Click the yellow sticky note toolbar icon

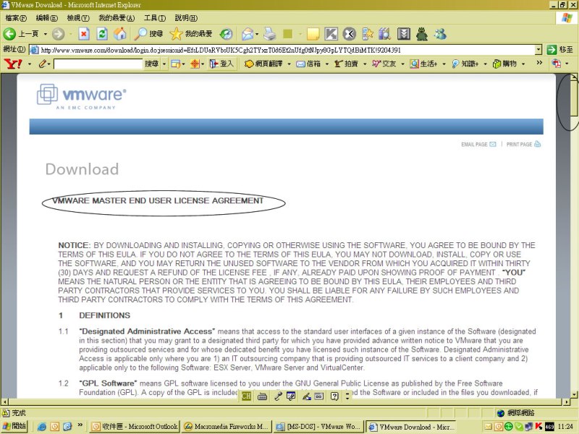(x=313, y=34)
